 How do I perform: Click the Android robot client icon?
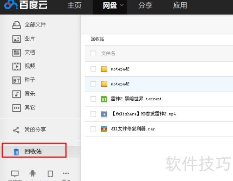tap(33, 174)
